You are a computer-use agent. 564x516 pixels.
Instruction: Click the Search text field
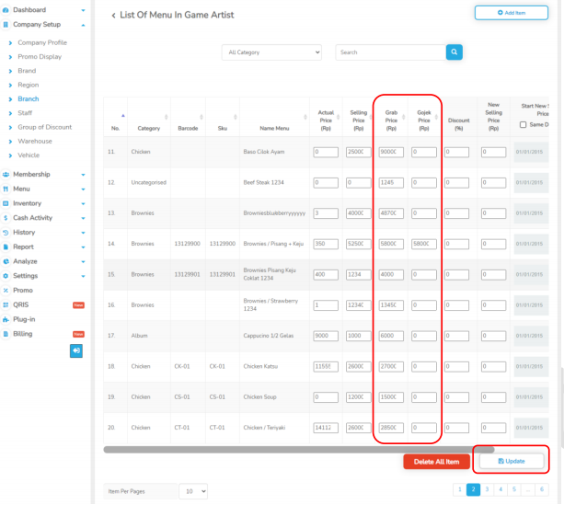(387, 52)
